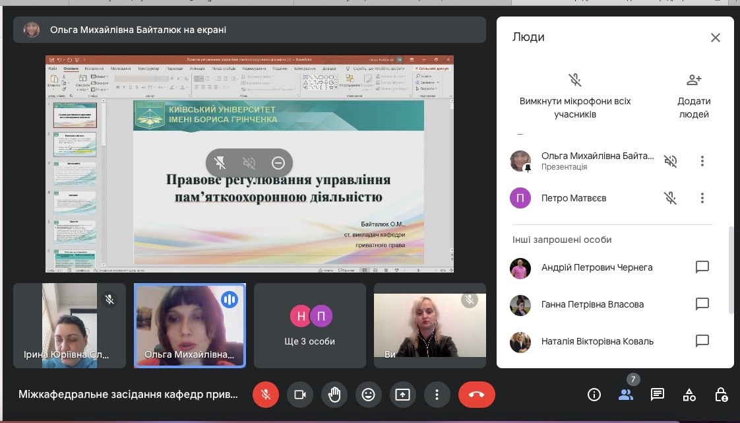Leave the call with red hang-up button
Screen dimensions: 740x423
click(476, 395)
